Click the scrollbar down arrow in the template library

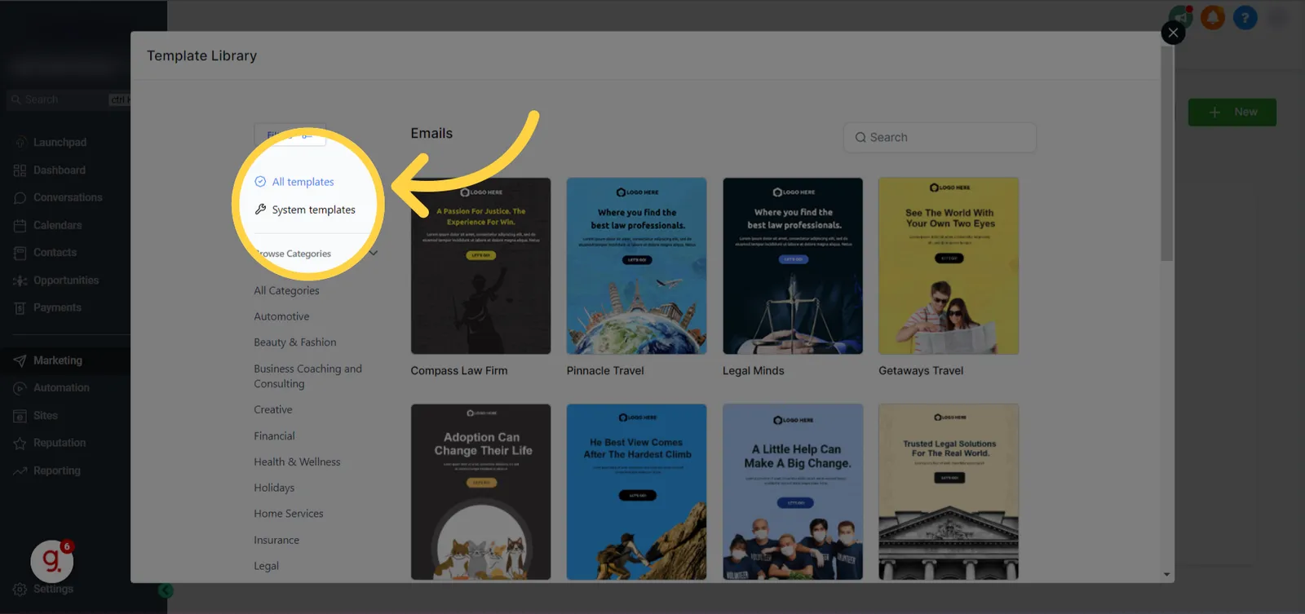tap(1167, 575)
